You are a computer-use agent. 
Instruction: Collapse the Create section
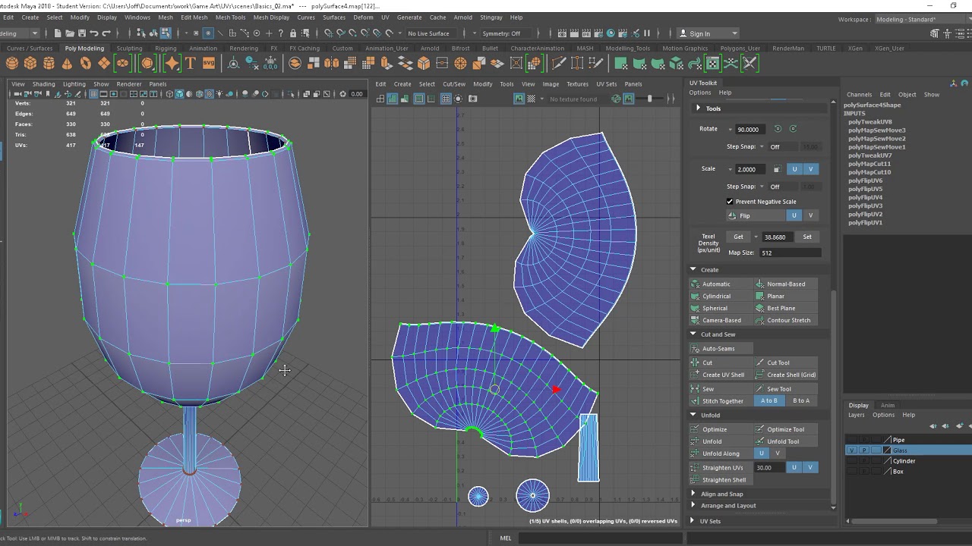point(693,270)
